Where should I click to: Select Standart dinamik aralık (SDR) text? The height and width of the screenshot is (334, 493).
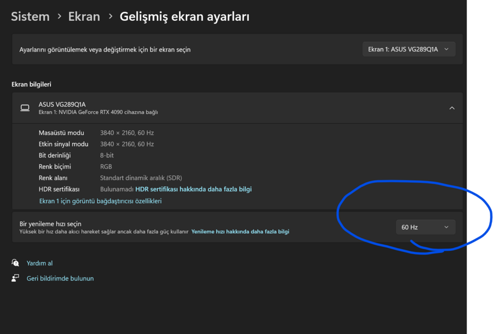pos(141,178)
